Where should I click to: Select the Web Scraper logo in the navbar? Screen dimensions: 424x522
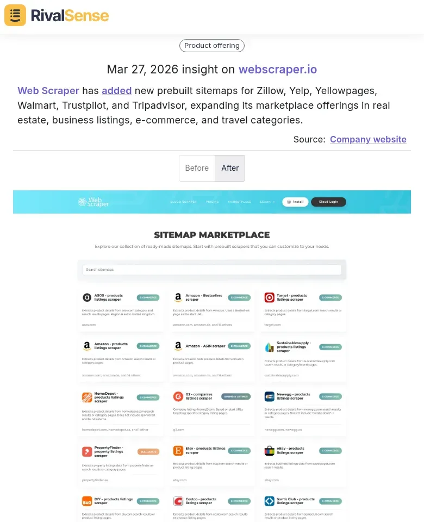click(93, 202)
